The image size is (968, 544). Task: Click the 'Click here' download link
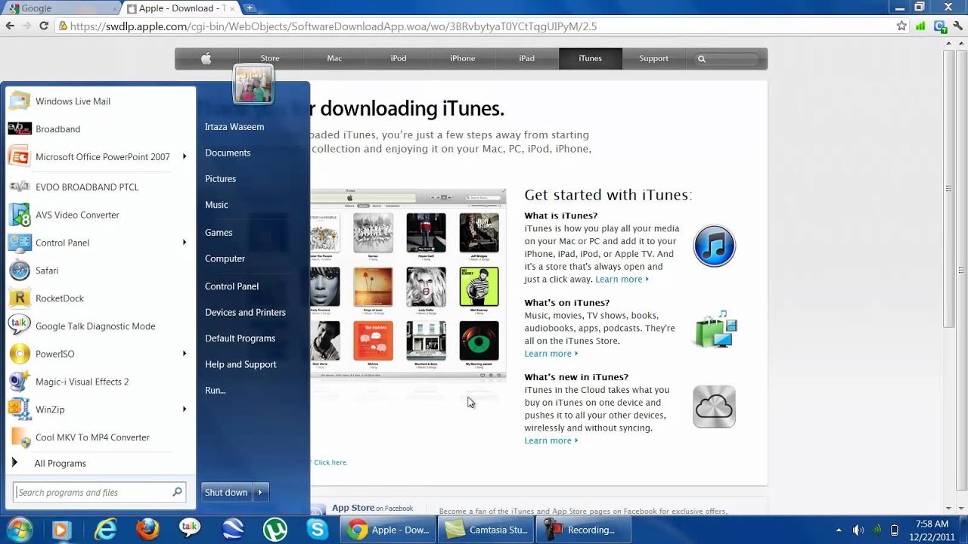330,462
